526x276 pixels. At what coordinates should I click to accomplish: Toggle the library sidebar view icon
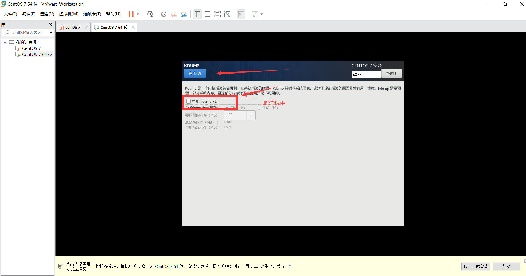[197, 14]
